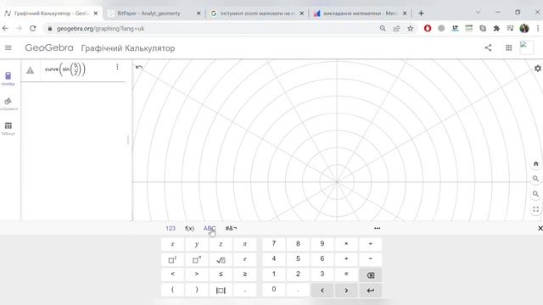Tap the number 7 key
The width and height of the screenshot is (543, 305).
coord(274,244)
